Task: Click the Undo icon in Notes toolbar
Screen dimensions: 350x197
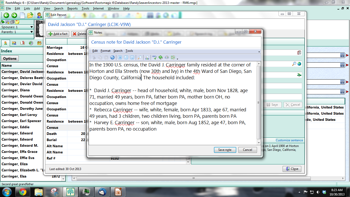Action: point(112,57)
